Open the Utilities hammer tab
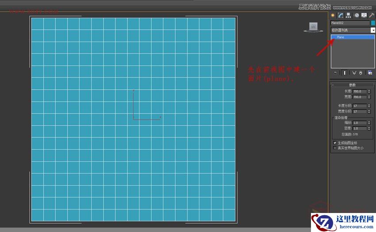The width and height of the screenshot is (376, 232). coord(372,15)
